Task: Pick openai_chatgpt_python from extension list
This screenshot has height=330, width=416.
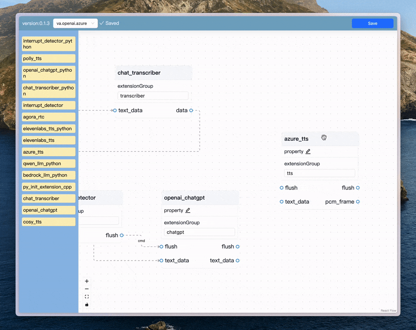Action: [49, 73]
